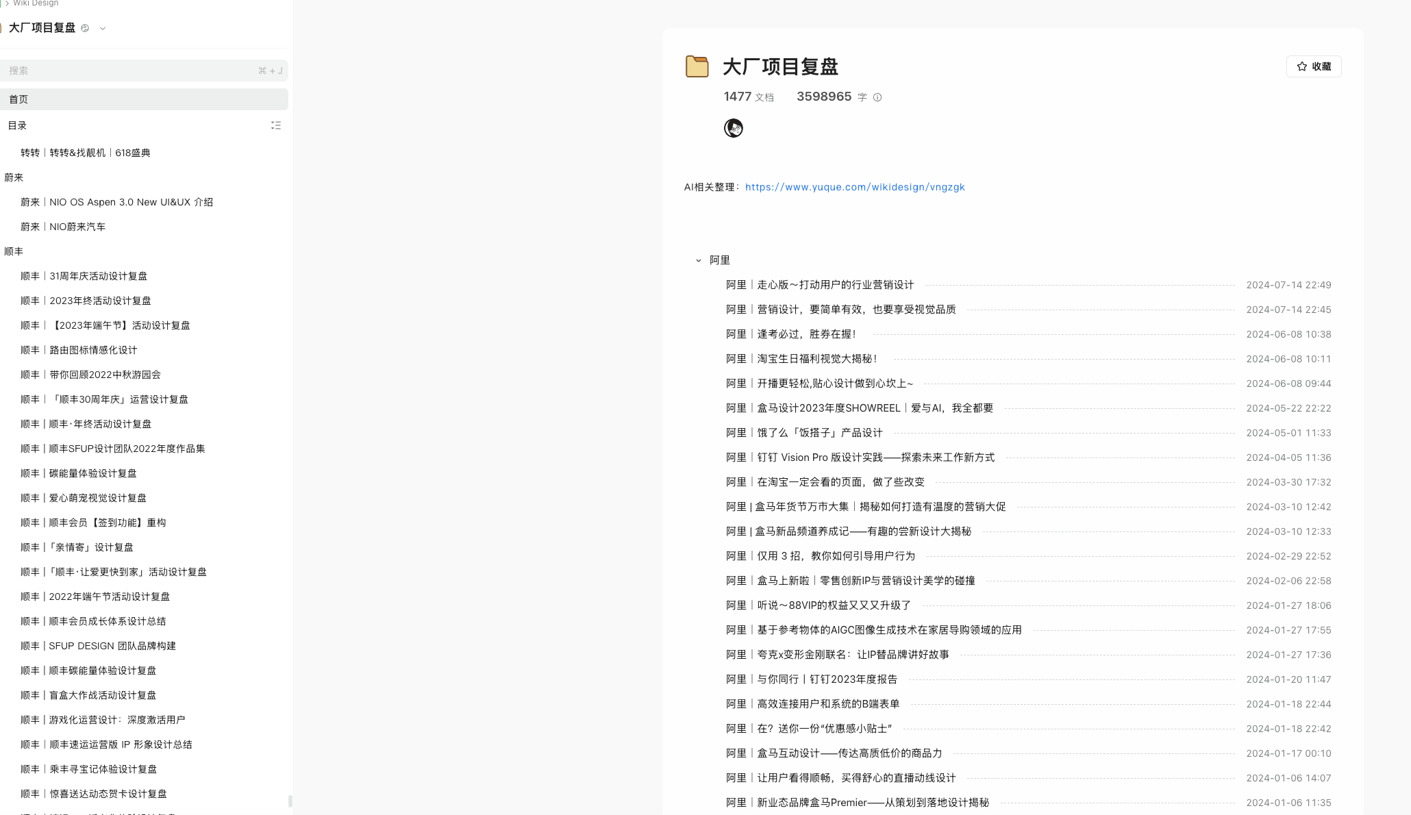Open 阿里｜淘宝生日福利视觉大揭秘！
Image resolution: width=1411 pixels, height=815 pixels.
click(x=801, y=359)
